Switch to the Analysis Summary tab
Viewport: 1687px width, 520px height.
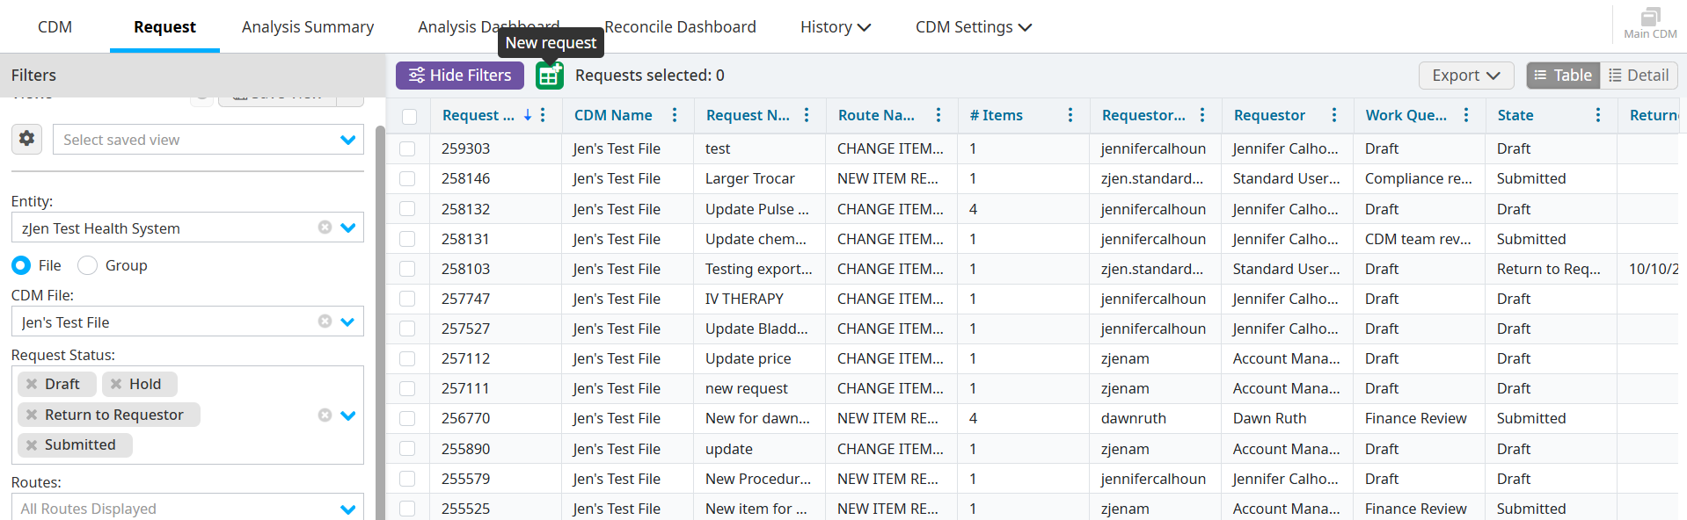click(x=308, y=27)
